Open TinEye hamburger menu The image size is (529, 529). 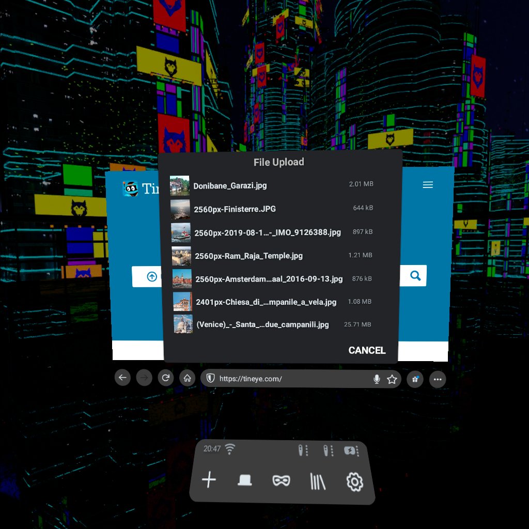tap(428, 184)
